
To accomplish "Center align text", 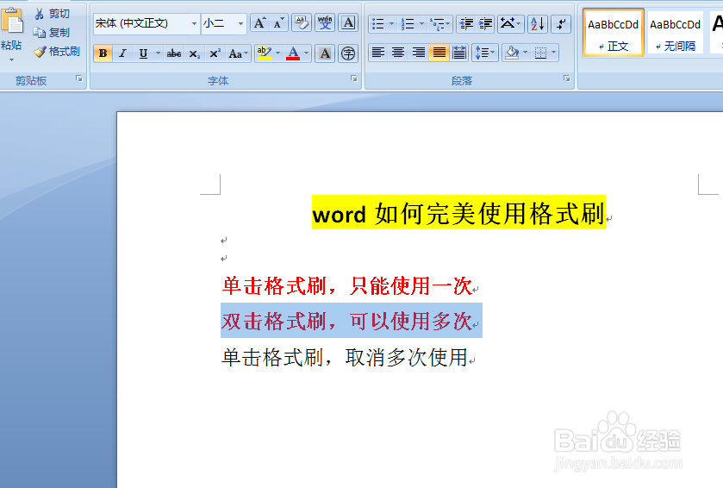I will tap(398, 53).
